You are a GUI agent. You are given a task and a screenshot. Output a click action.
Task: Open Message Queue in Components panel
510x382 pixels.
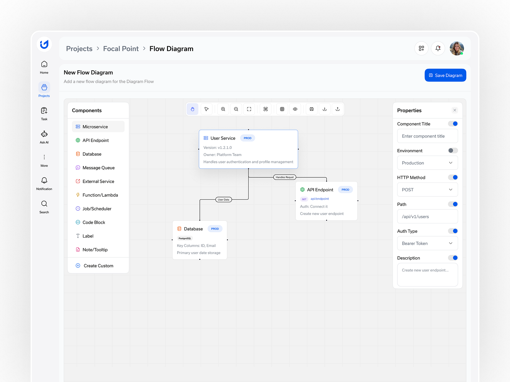pyautogui.click(x=98, y=167)
